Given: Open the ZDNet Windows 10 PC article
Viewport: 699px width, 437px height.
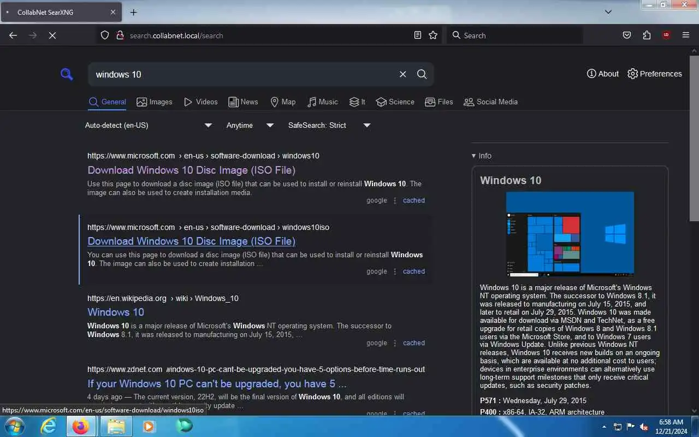Looking at the screenshot, I should tap(217, 383).
